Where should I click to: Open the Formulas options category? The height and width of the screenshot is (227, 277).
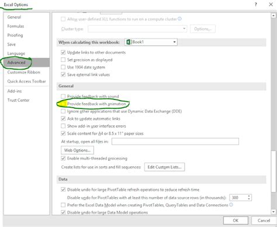(16, 26)
